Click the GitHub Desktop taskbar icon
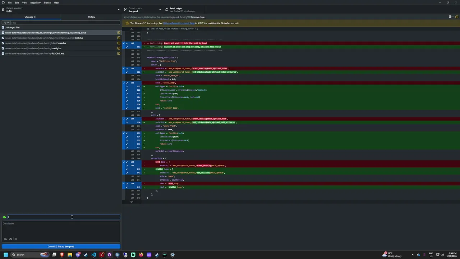 click(x=109, y=255)
